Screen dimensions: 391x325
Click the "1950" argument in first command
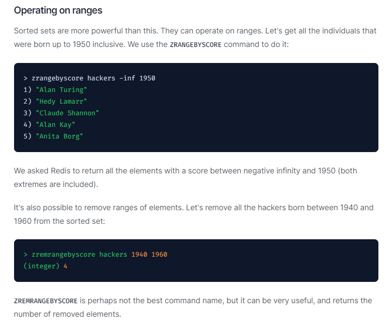(147, 78)
